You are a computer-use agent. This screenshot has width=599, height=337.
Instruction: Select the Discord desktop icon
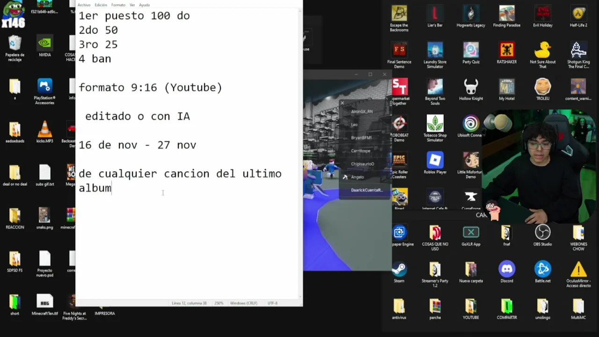click(x=507, y=272)
